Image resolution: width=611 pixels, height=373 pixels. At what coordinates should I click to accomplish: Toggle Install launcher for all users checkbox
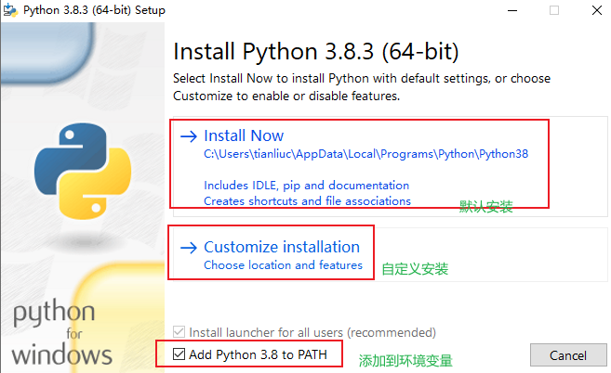(x=179, y=332)
